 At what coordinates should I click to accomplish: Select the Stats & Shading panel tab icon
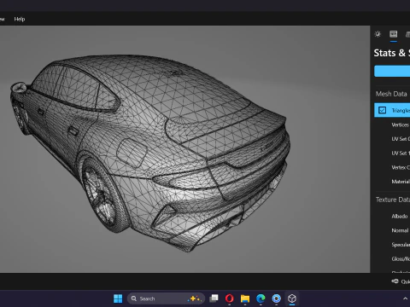[x=394, y=34]
